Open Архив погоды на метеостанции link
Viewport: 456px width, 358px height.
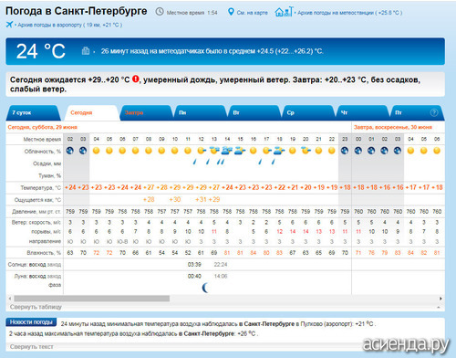pos(349,13)
